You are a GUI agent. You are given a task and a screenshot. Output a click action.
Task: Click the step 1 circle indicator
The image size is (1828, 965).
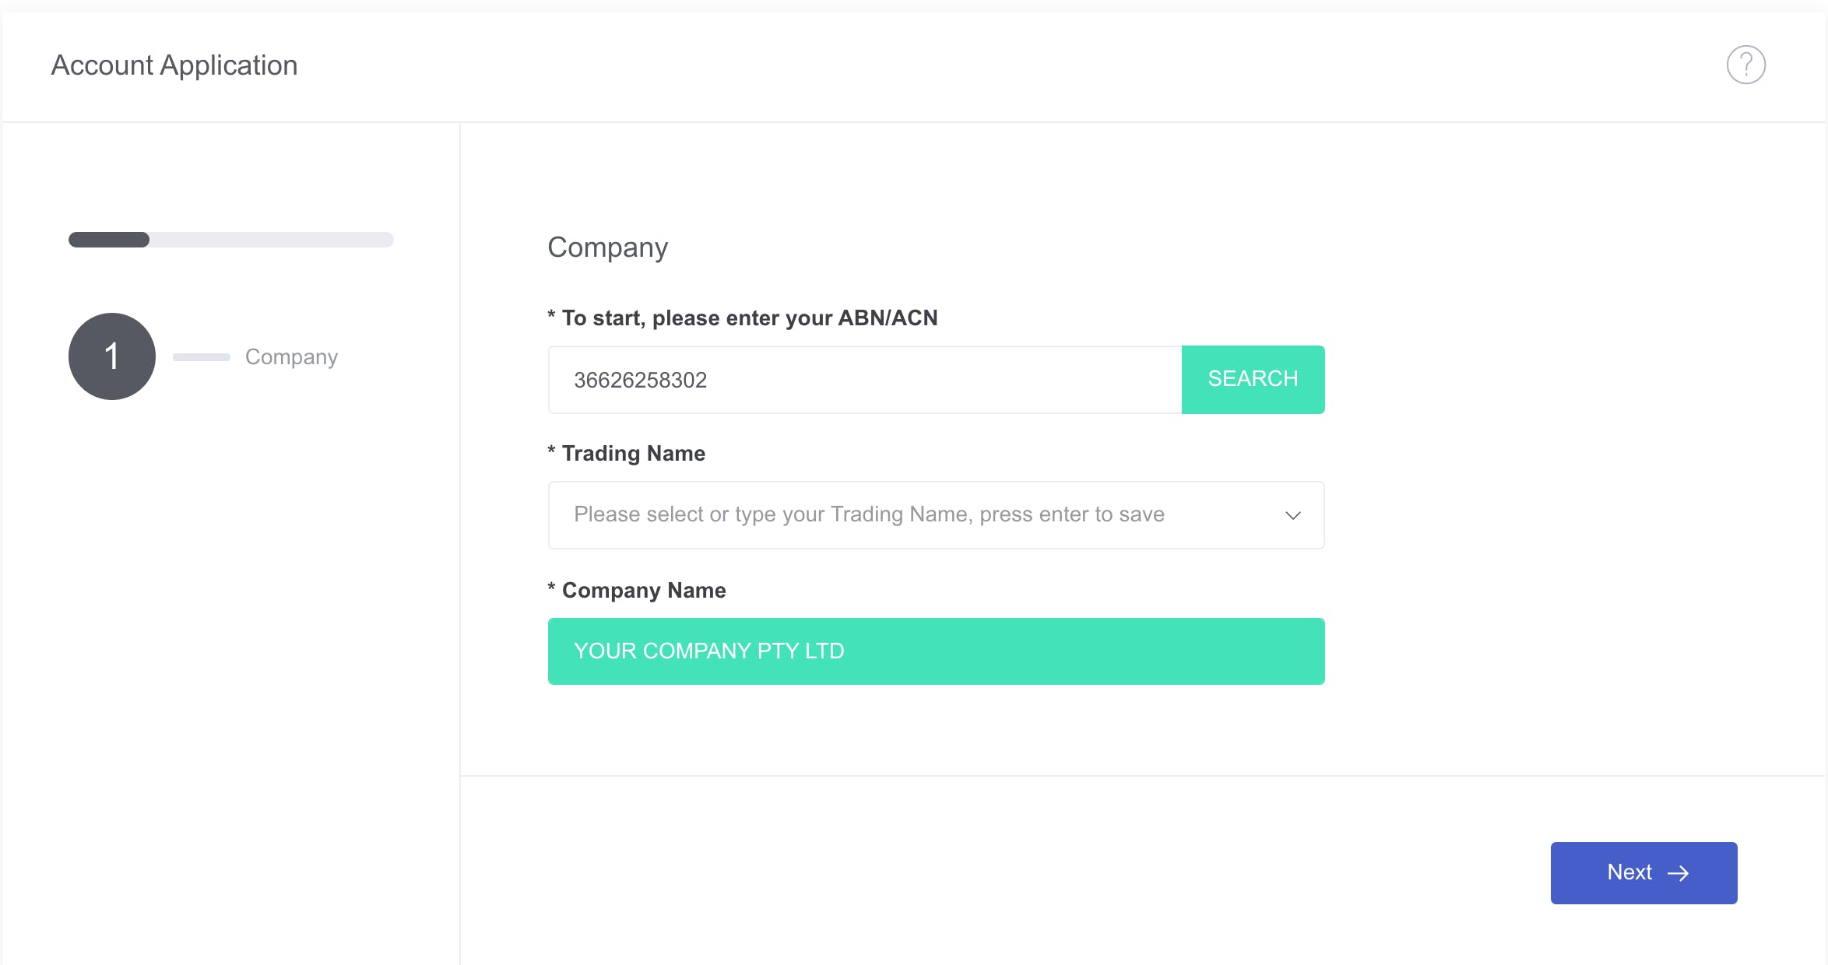click(112, 356)
